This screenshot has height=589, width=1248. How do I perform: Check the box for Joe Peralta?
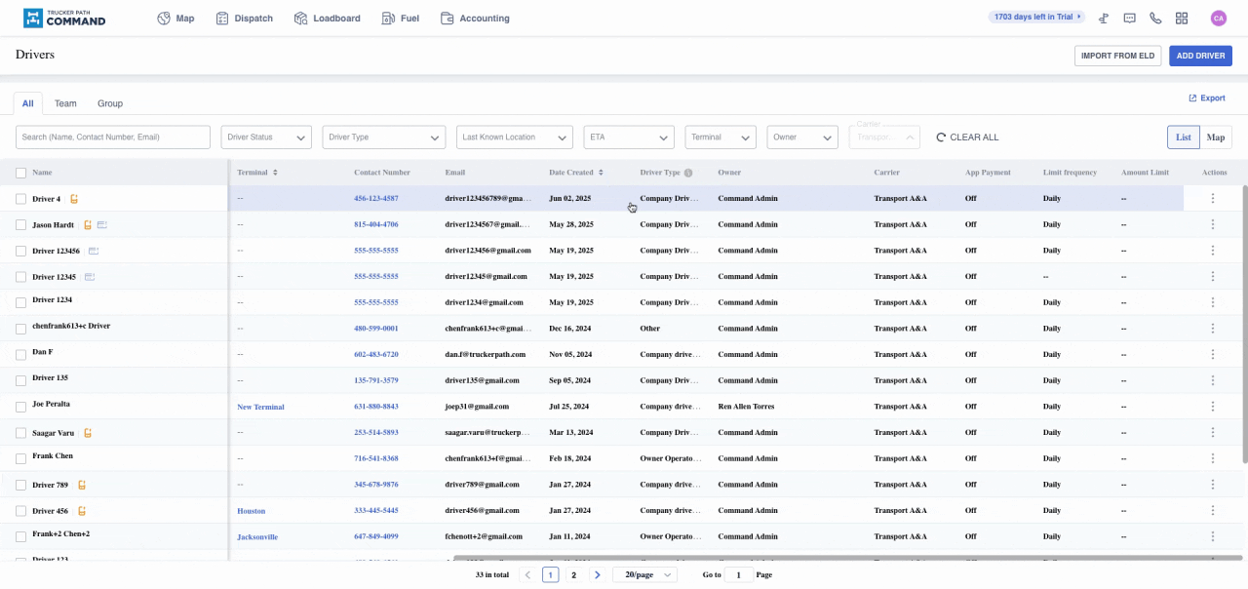click(x=21, y=407)
